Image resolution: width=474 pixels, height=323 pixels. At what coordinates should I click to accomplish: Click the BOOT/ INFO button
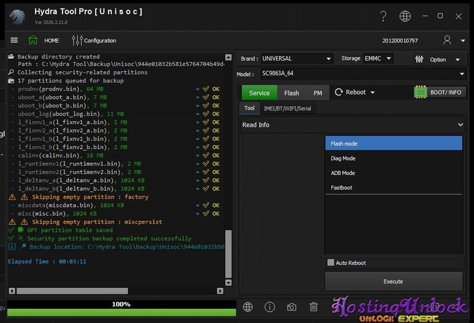click(439, 92)
